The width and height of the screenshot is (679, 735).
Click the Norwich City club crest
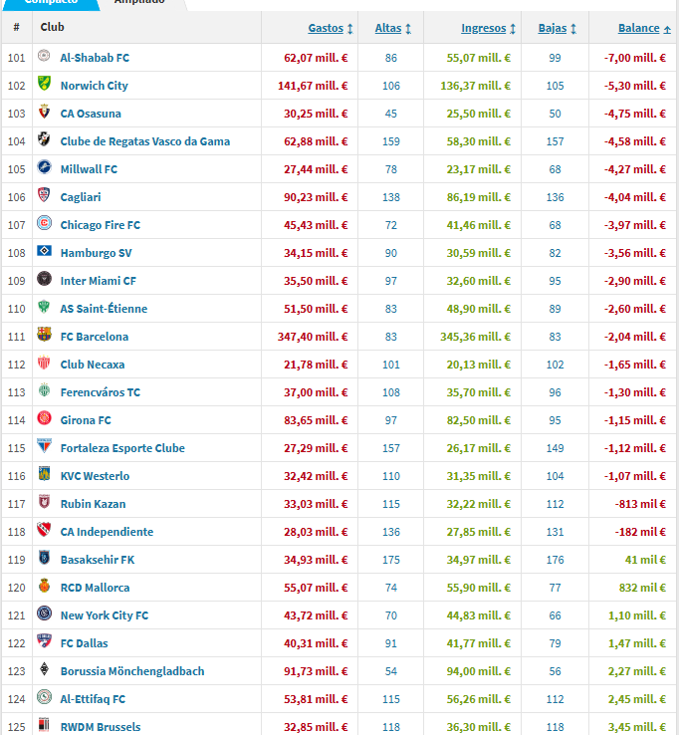pos(44,84)
